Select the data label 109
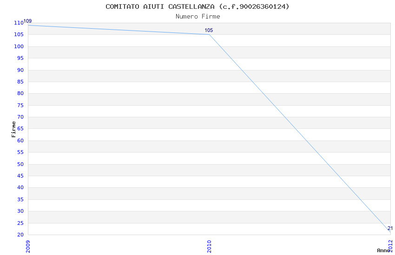The width and height of the screenshot is (395, 255). click(28, 21)
